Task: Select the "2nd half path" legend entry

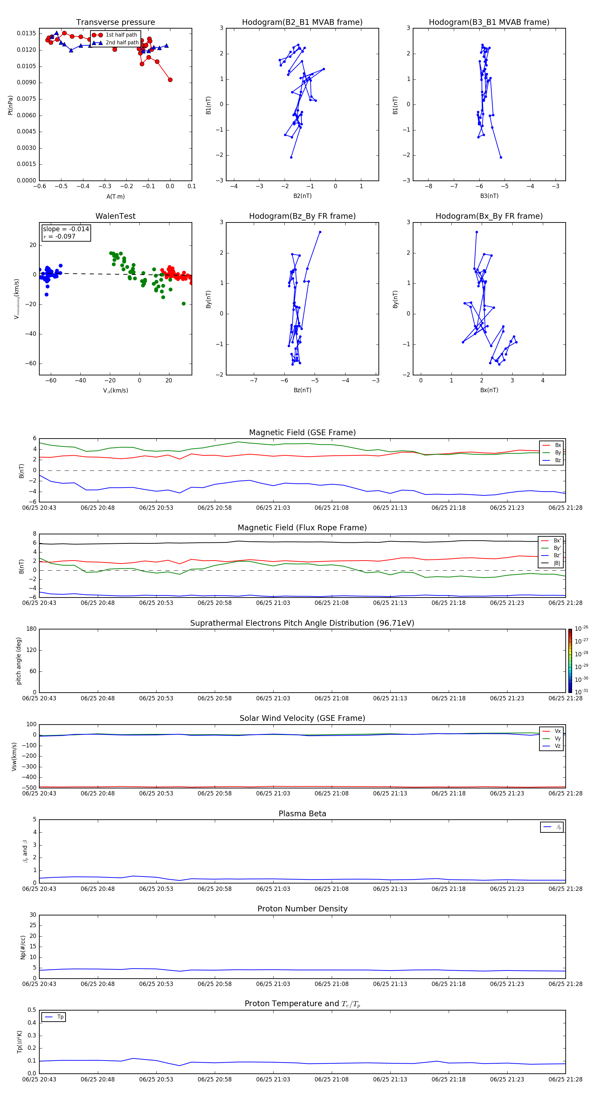Action: [115, 43]
